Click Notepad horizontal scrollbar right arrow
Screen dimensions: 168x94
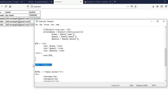click(163, 83)
